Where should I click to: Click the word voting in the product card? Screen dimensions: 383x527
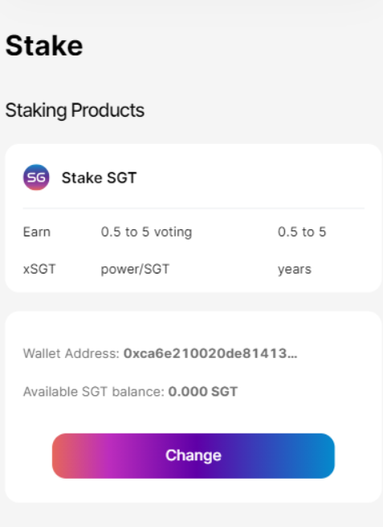point(173,233)
